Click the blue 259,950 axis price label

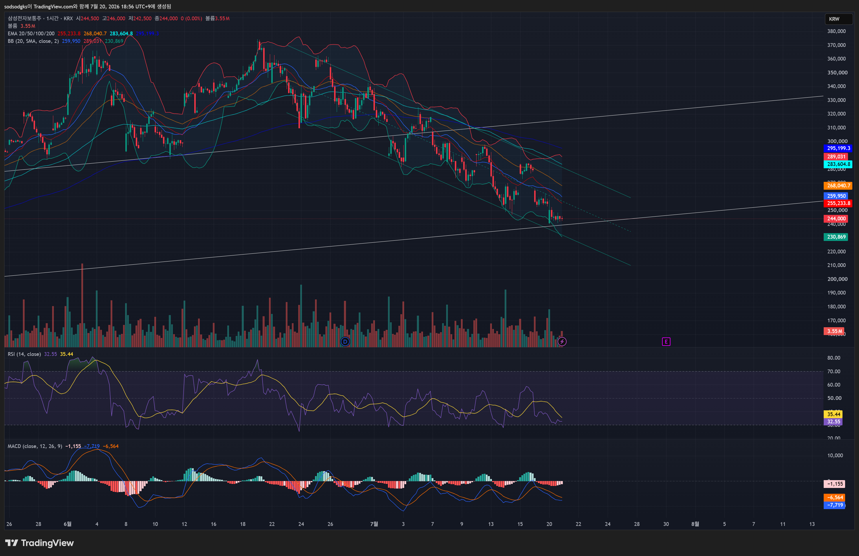click(x=836, y=196)
